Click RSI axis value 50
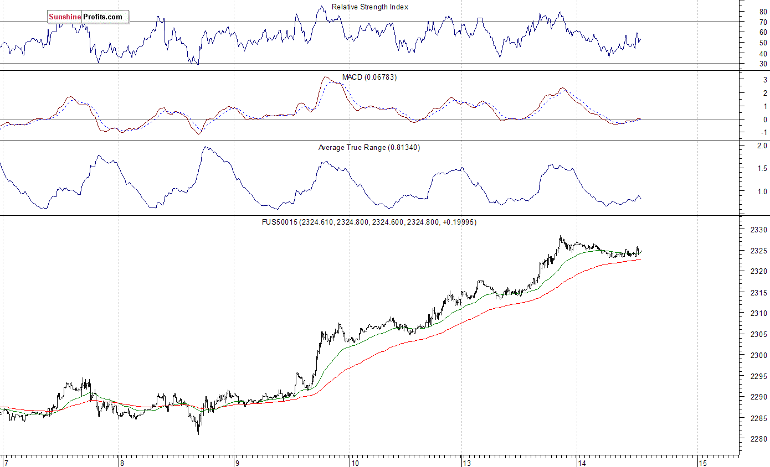This screenshot has width=770, height=467. 763,43
